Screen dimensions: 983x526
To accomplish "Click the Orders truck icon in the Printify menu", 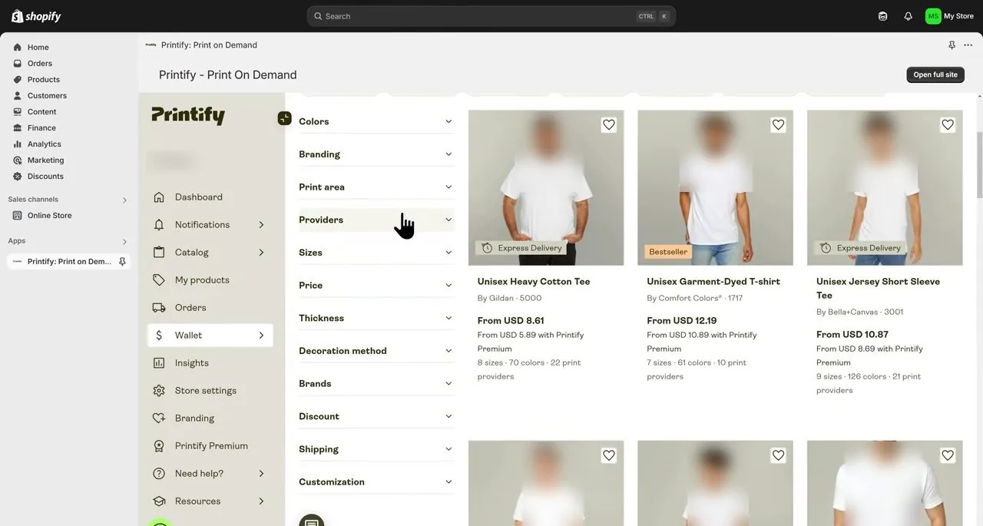I will pyautogui.click(x=159, y=308).
